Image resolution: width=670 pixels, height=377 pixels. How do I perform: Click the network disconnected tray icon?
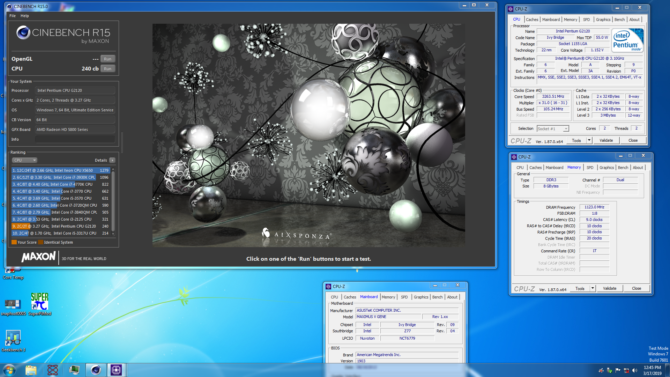point(626,370)
